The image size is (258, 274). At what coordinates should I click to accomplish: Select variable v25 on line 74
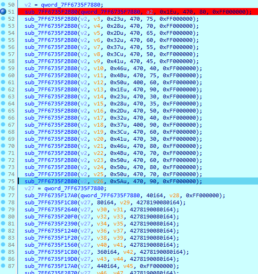pyautogui.click(x=98, y=174)
